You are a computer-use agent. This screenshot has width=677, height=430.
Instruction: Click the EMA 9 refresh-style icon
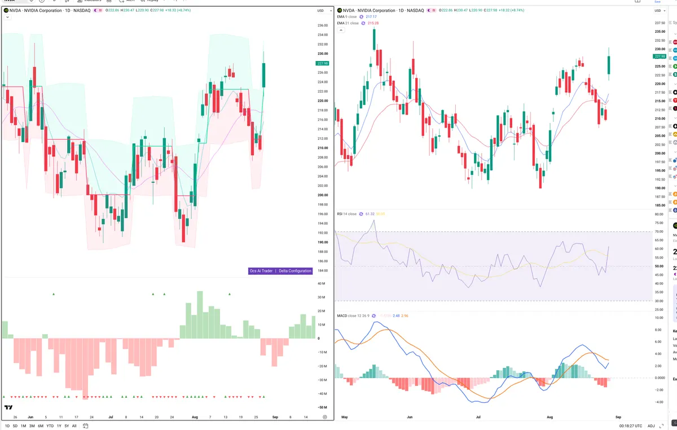point(362,17)
